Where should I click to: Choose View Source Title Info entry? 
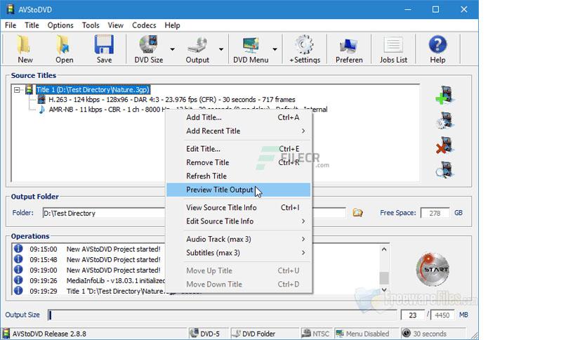pos(239,207)
